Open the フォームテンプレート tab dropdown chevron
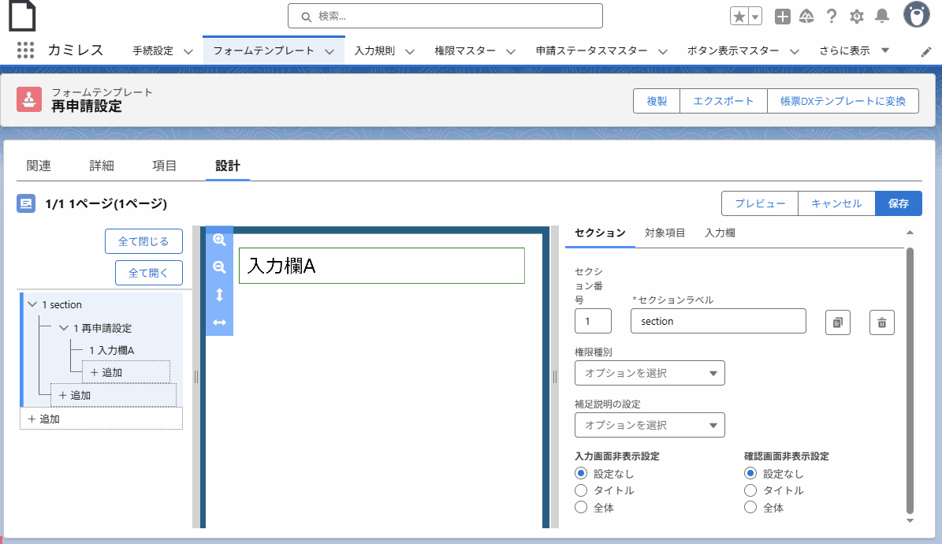 330,52
